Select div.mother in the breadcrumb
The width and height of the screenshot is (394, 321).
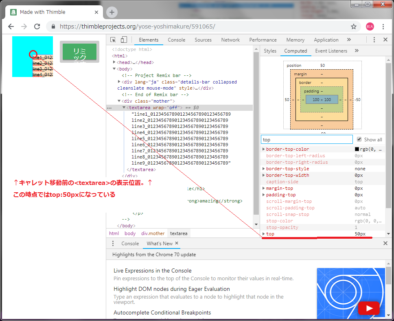[153, 233]
